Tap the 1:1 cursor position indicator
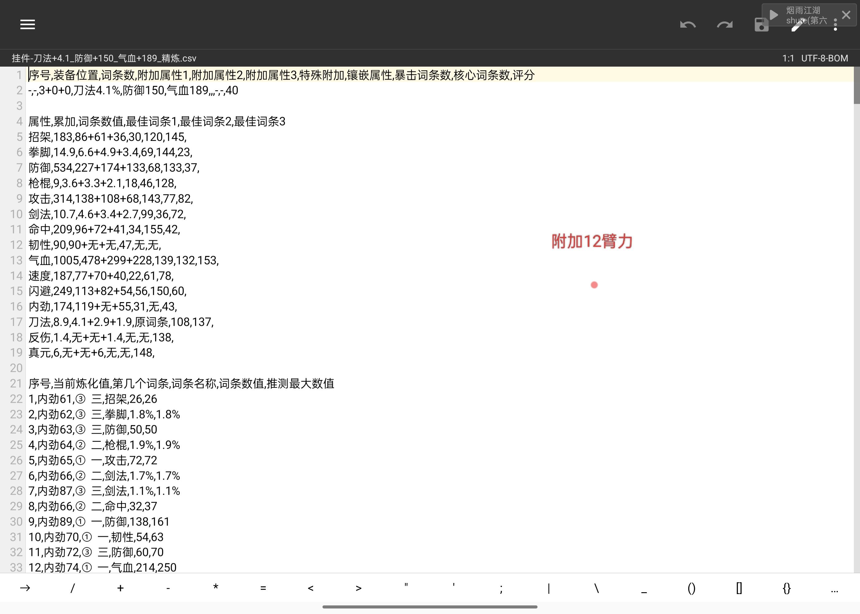This screenshot has width=860, height=614. tap(788, 58)
